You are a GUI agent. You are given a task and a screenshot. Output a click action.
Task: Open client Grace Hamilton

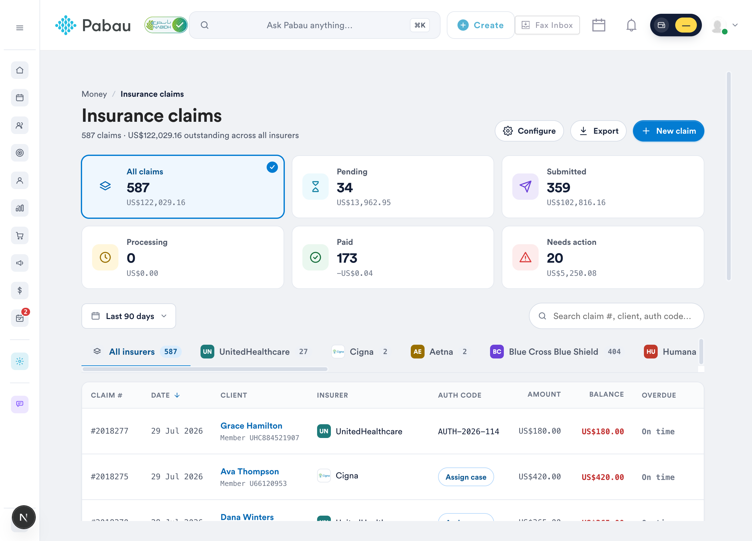point(251,426)
